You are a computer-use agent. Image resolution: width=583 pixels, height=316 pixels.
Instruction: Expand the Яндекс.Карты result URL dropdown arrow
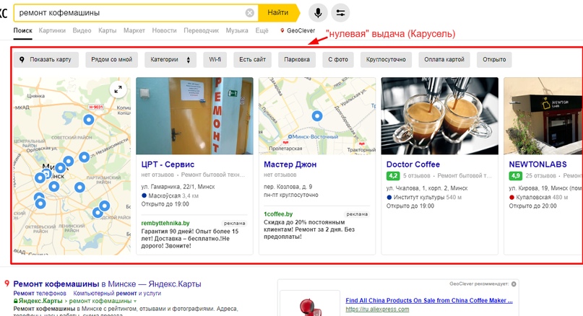135,301
